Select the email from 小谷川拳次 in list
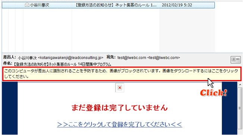Screen dimensions: 243x135 pyautogui.click(x=108, y=5)
